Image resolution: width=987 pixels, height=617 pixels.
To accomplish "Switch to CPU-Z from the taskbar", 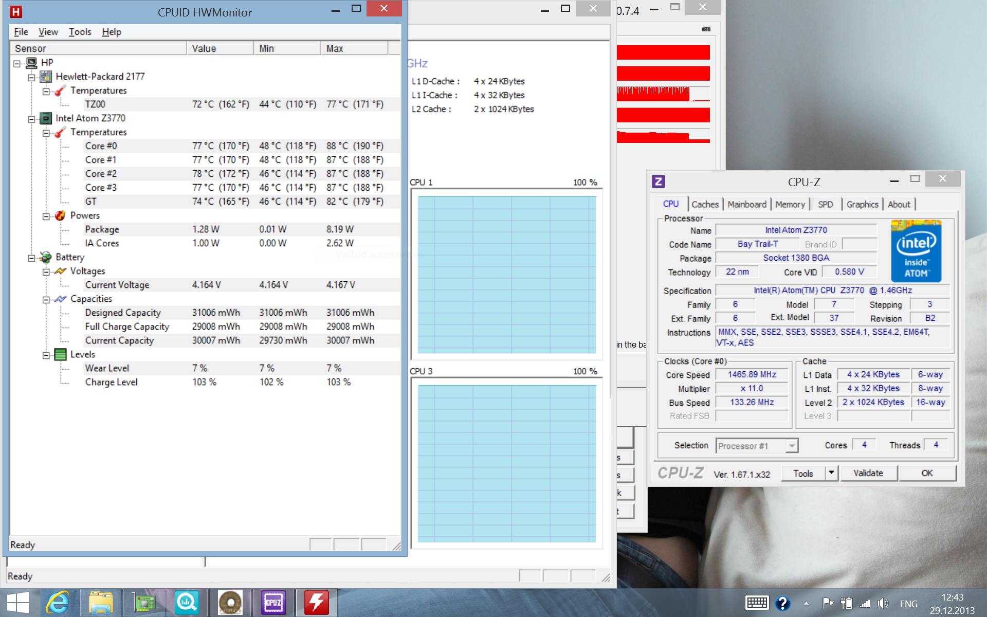I will point(273,603).
